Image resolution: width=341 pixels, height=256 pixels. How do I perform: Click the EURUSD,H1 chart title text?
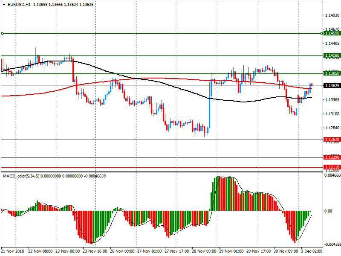(x=20, y=4)
